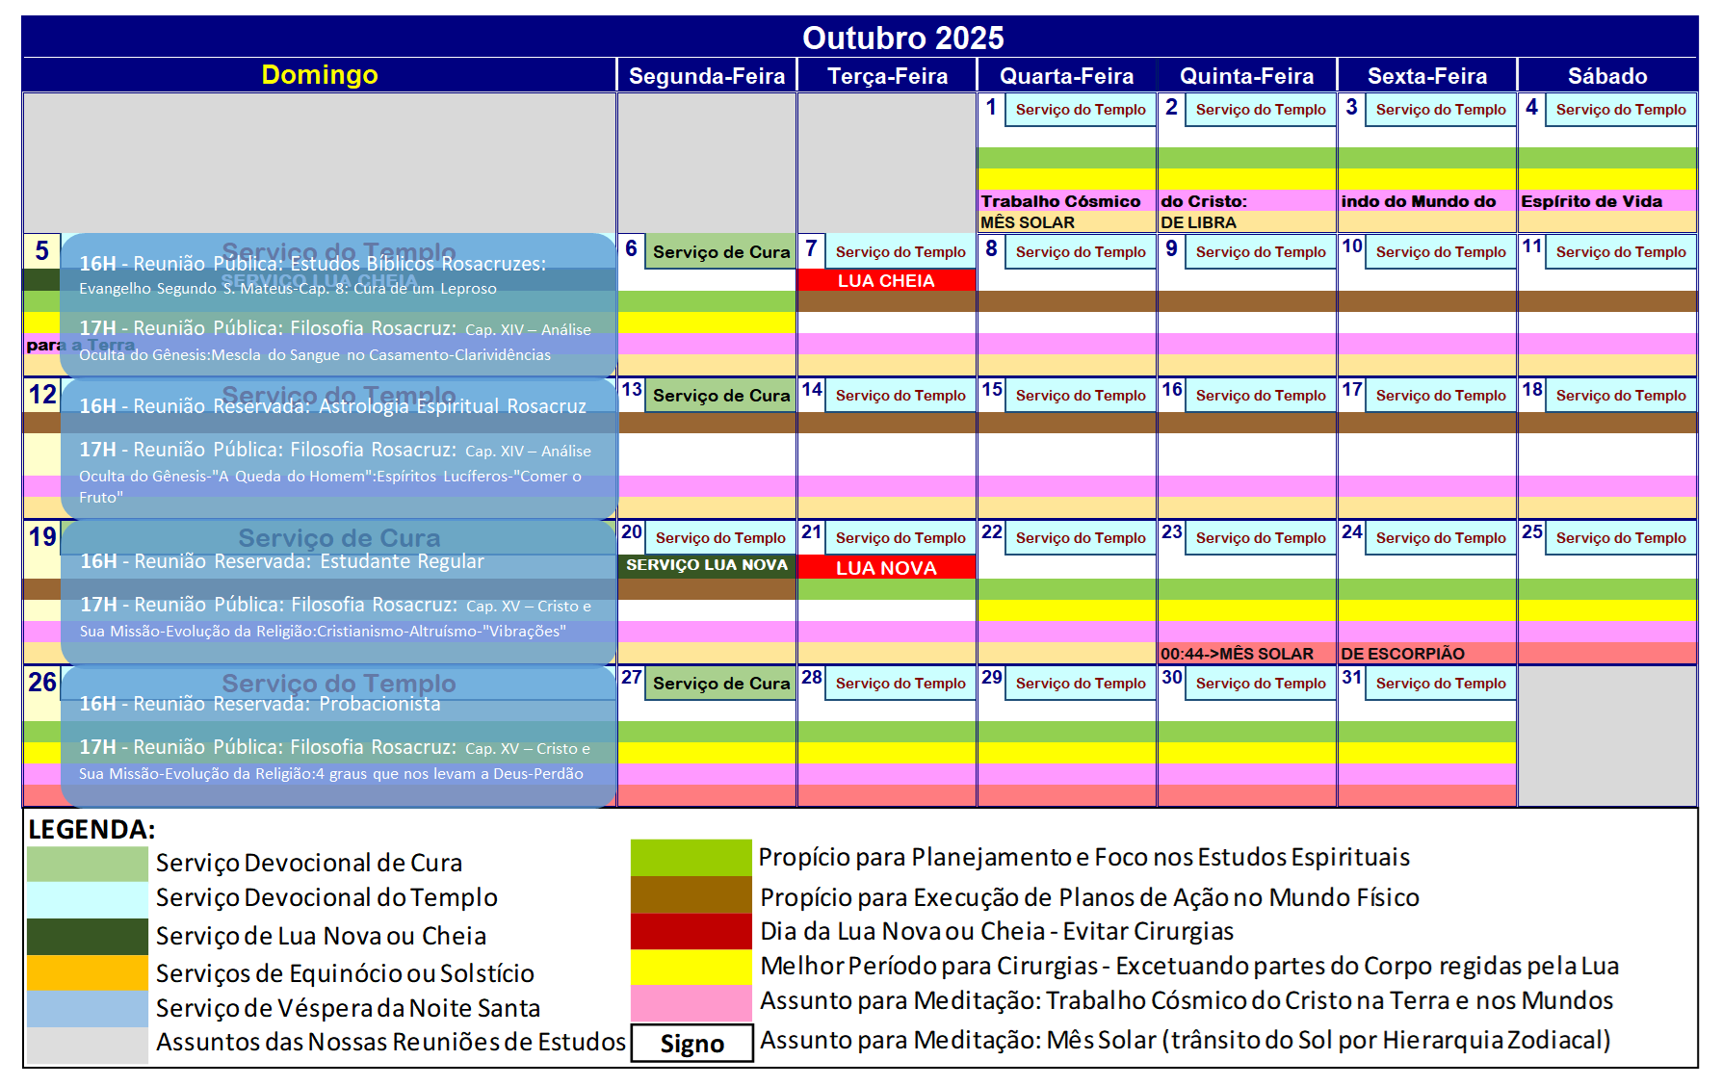Click the LUA NOVA marker on October 21

886,568
